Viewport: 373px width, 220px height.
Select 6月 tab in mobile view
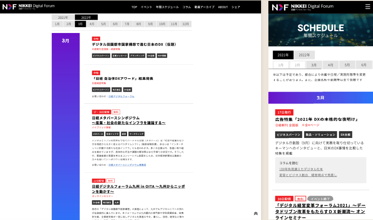[x=364, y=65]
